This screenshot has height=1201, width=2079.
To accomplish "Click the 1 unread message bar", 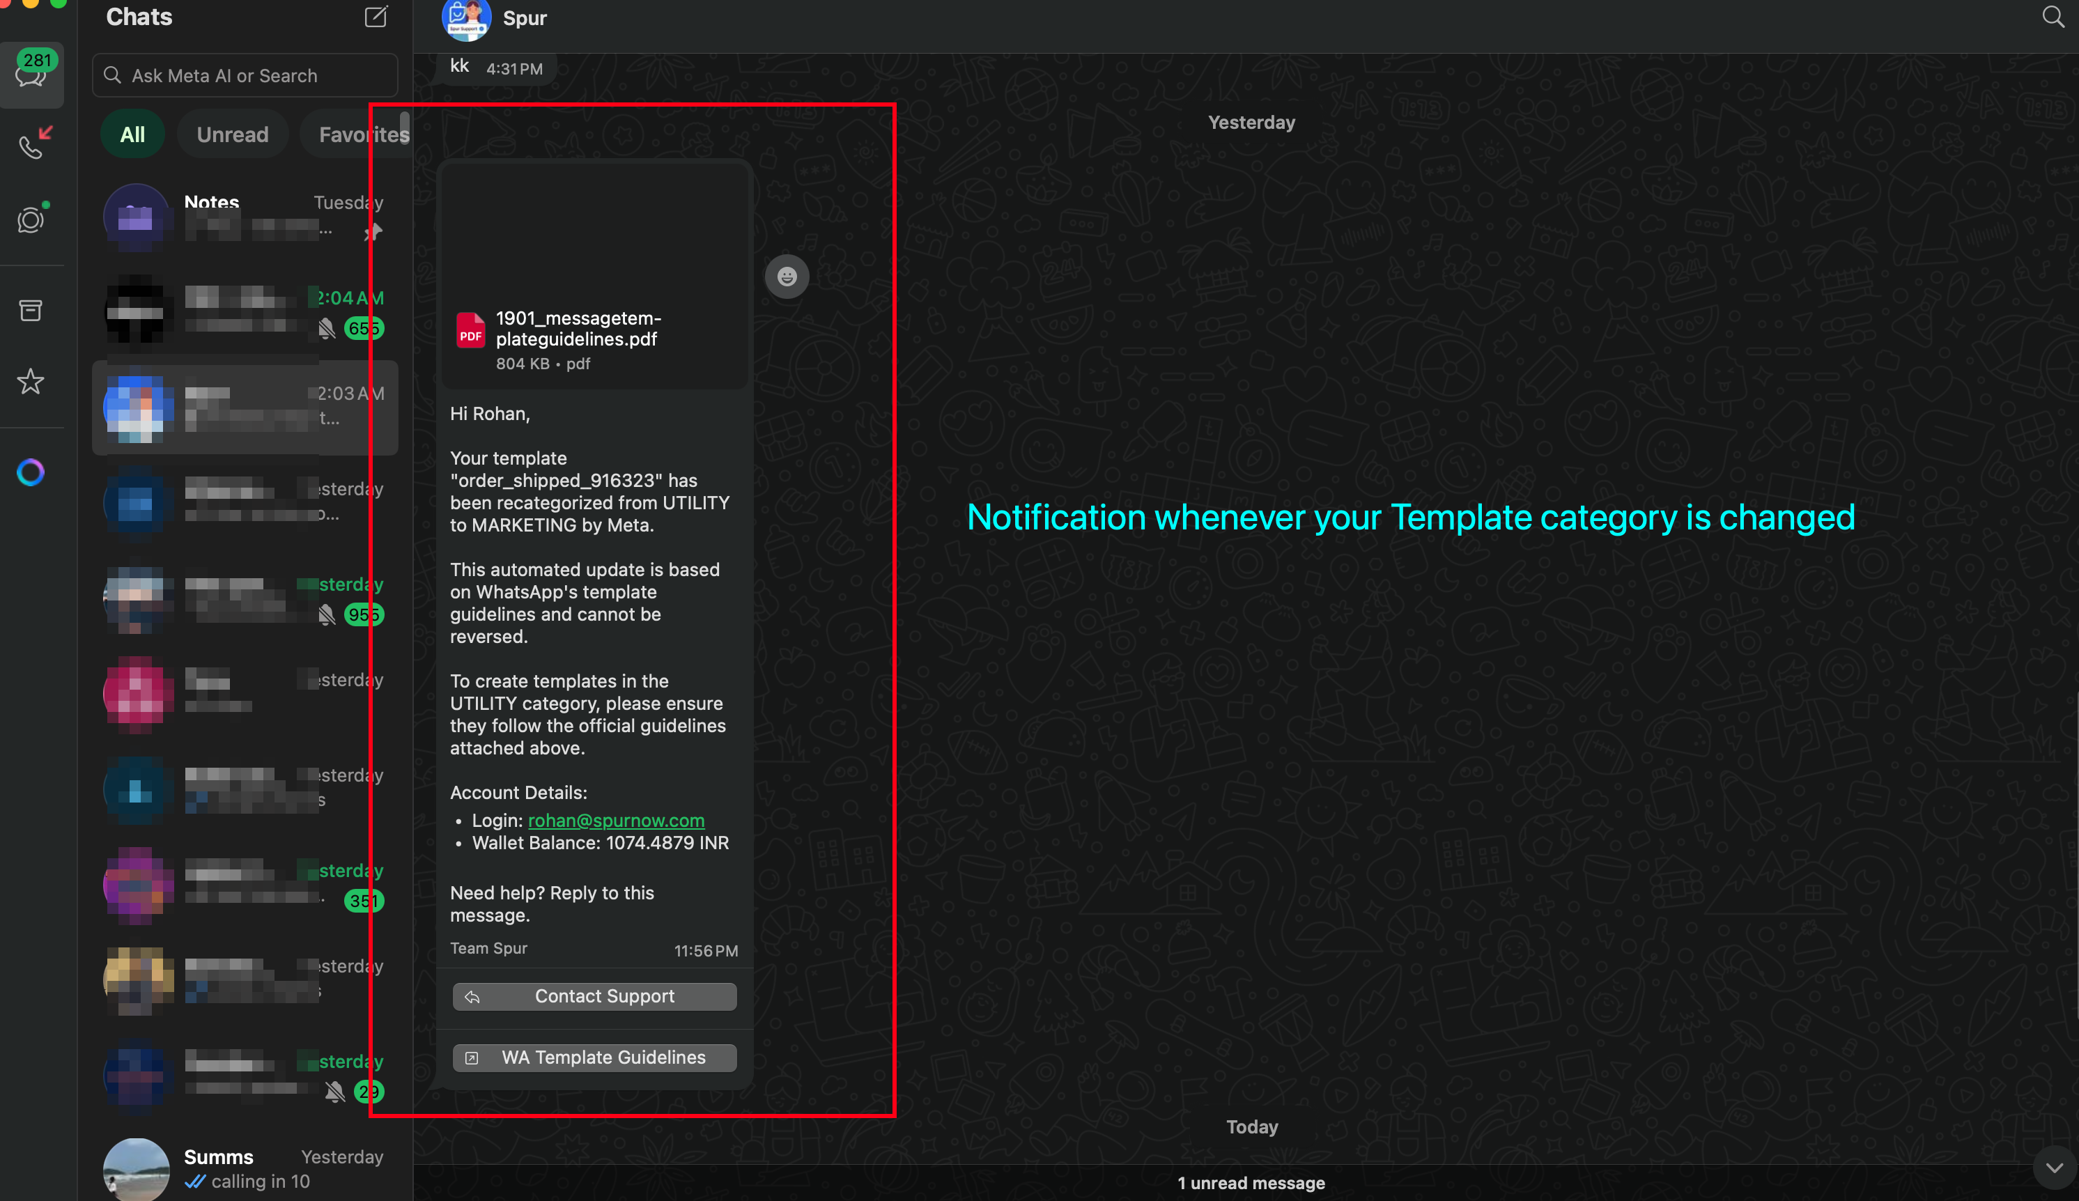I will pos(1250,1183).
